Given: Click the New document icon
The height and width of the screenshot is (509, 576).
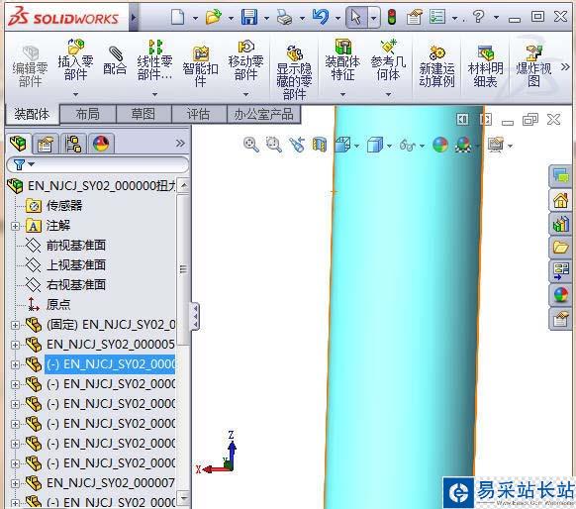Looking at the screenshot, I should pos(178,17).
